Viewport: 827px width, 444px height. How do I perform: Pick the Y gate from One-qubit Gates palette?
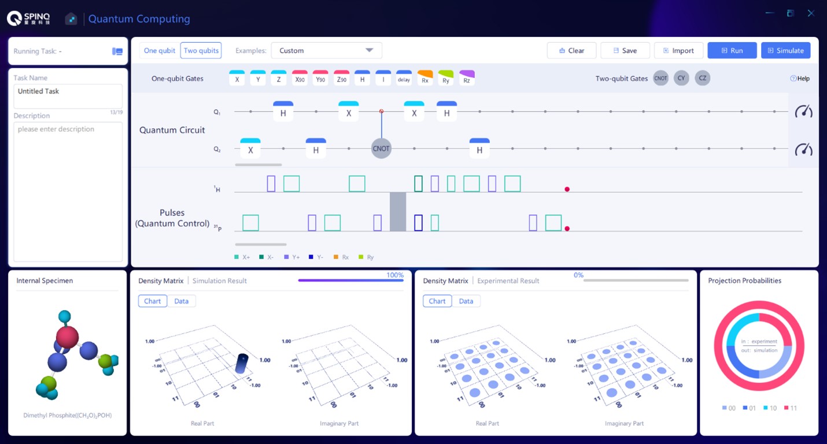(258, 78)
